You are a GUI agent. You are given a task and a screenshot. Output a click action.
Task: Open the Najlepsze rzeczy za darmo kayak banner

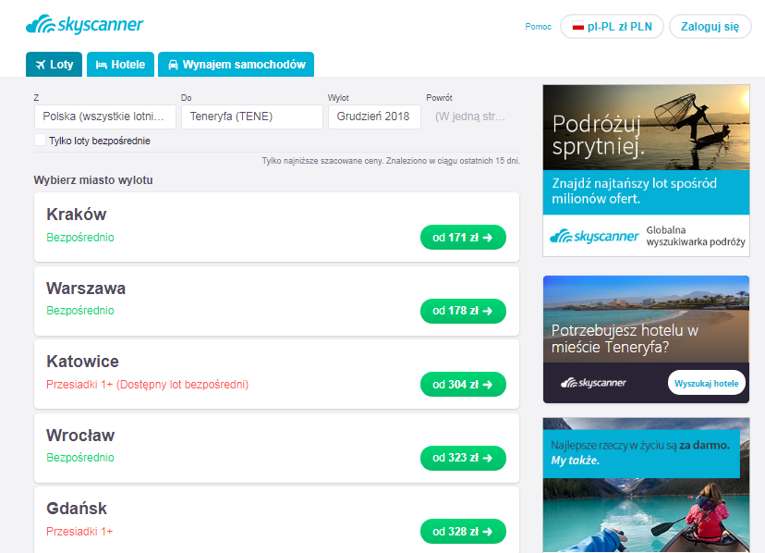646,485
